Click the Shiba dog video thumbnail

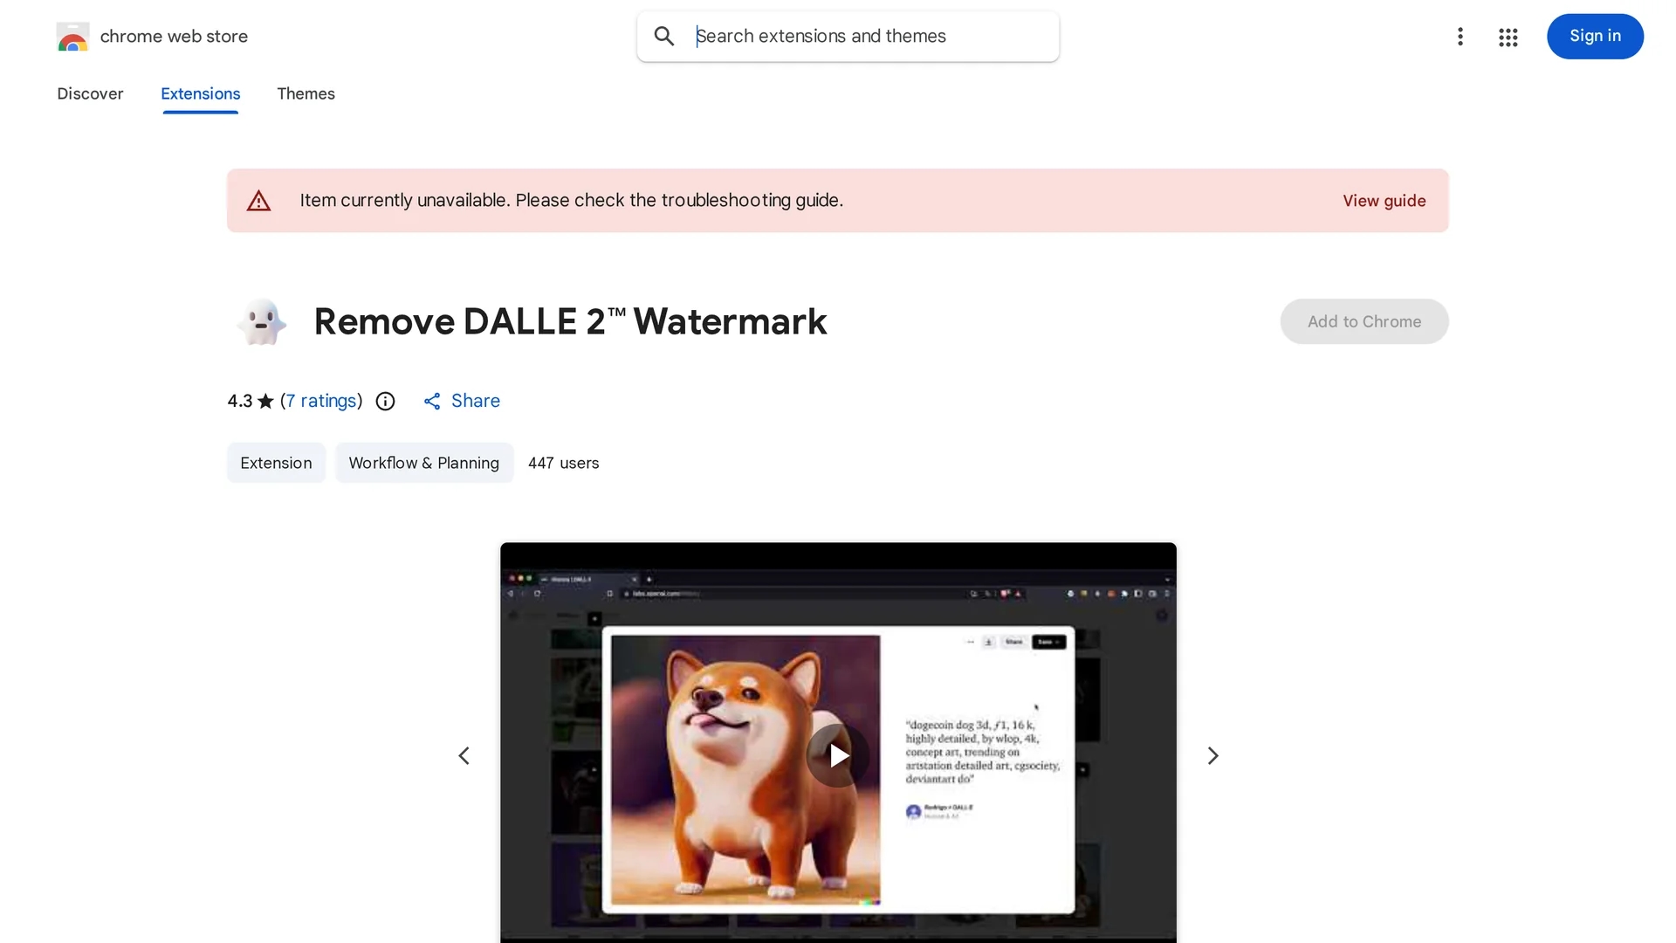[838, 742]
